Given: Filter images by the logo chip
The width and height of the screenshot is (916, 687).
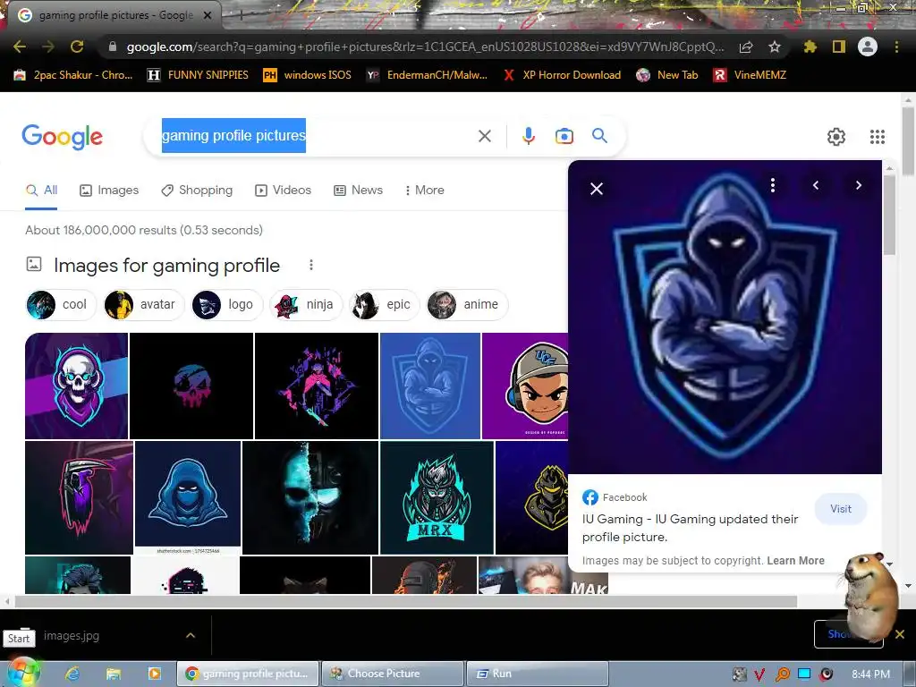Looking at the screenshot, I should [226, 304].
